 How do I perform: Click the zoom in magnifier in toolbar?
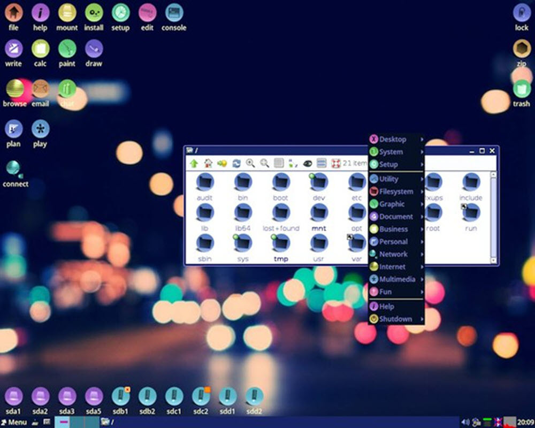tap(250, 163)
